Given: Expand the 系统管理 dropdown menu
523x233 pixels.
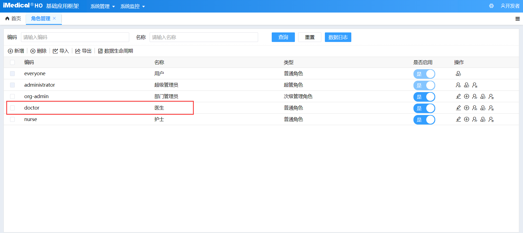Looking at the screenshot, I should [102, 6].
